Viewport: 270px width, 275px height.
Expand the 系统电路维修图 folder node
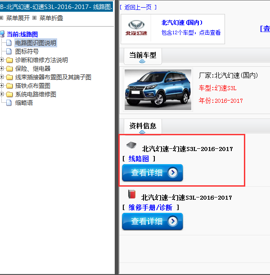pos(2,94)
